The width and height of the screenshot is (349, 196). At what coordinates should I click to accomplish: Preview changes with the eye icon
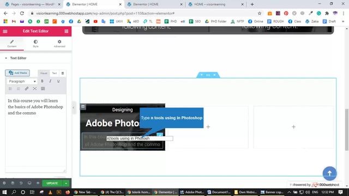[38, 183]
